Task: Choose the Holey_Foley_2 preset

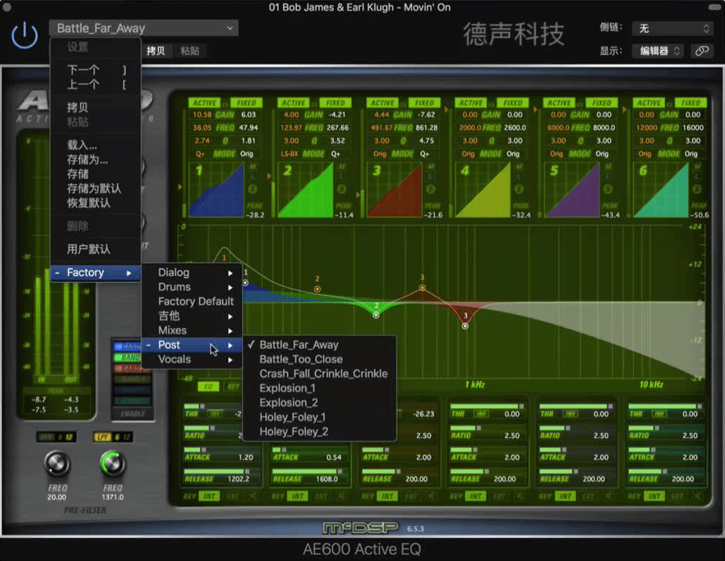Action: click(319, 432)
